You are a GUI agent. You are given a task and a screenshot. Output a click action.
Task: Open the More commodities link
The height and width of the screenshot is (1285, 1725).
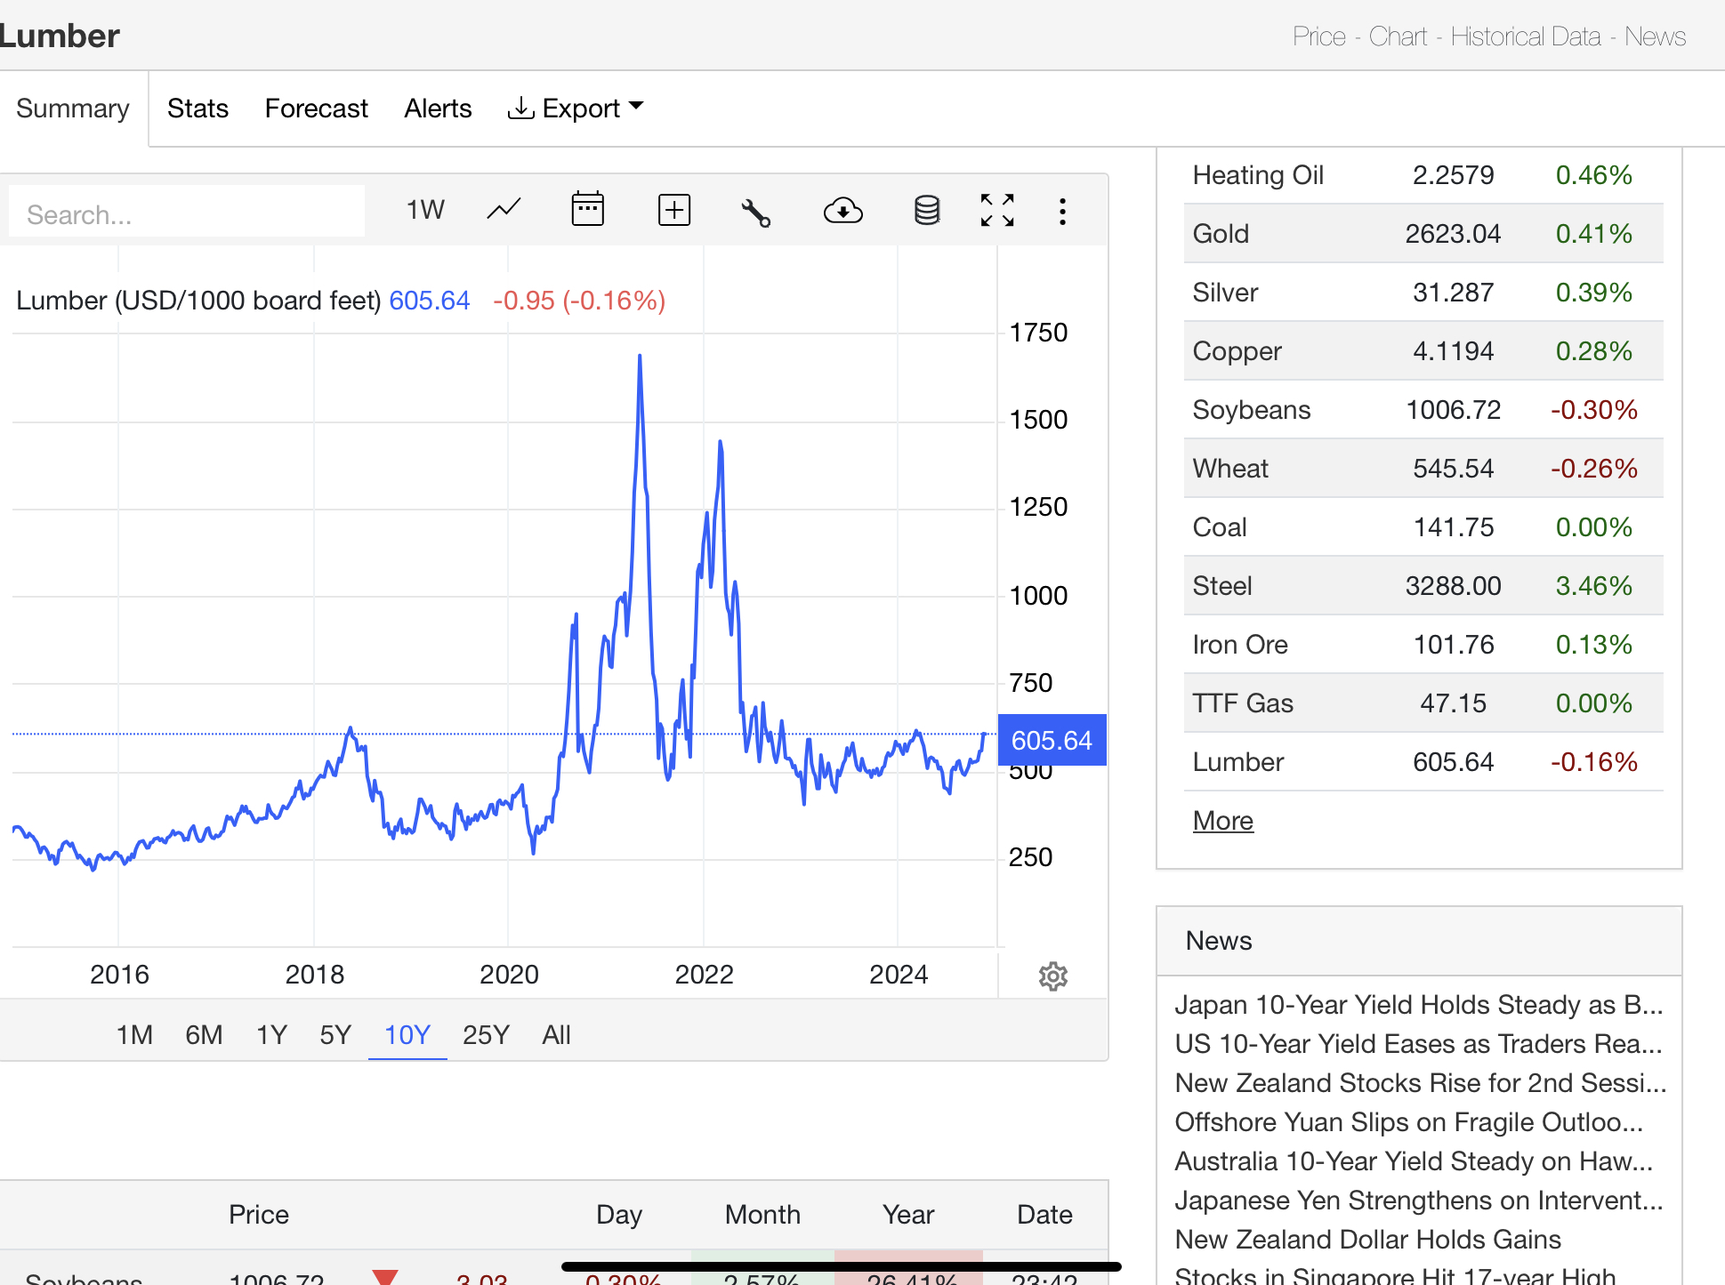tap(1222, 821)
